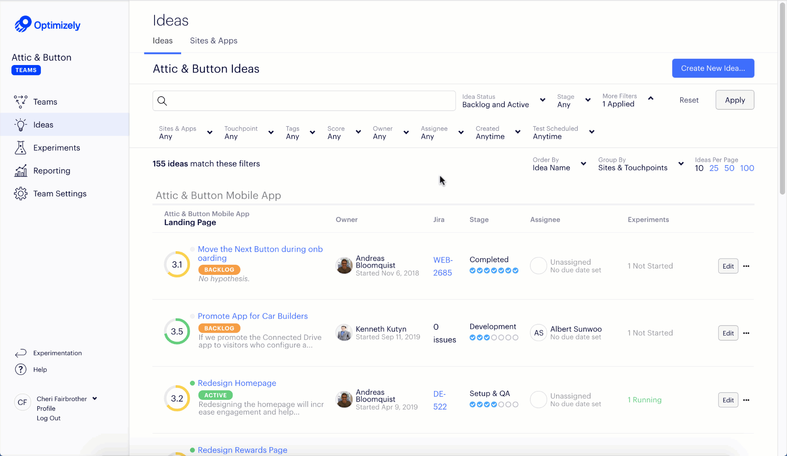The height and width of the screenshot is (456, 787).
Task: Click the Completed stage progress dots
Action: [494, 271]
